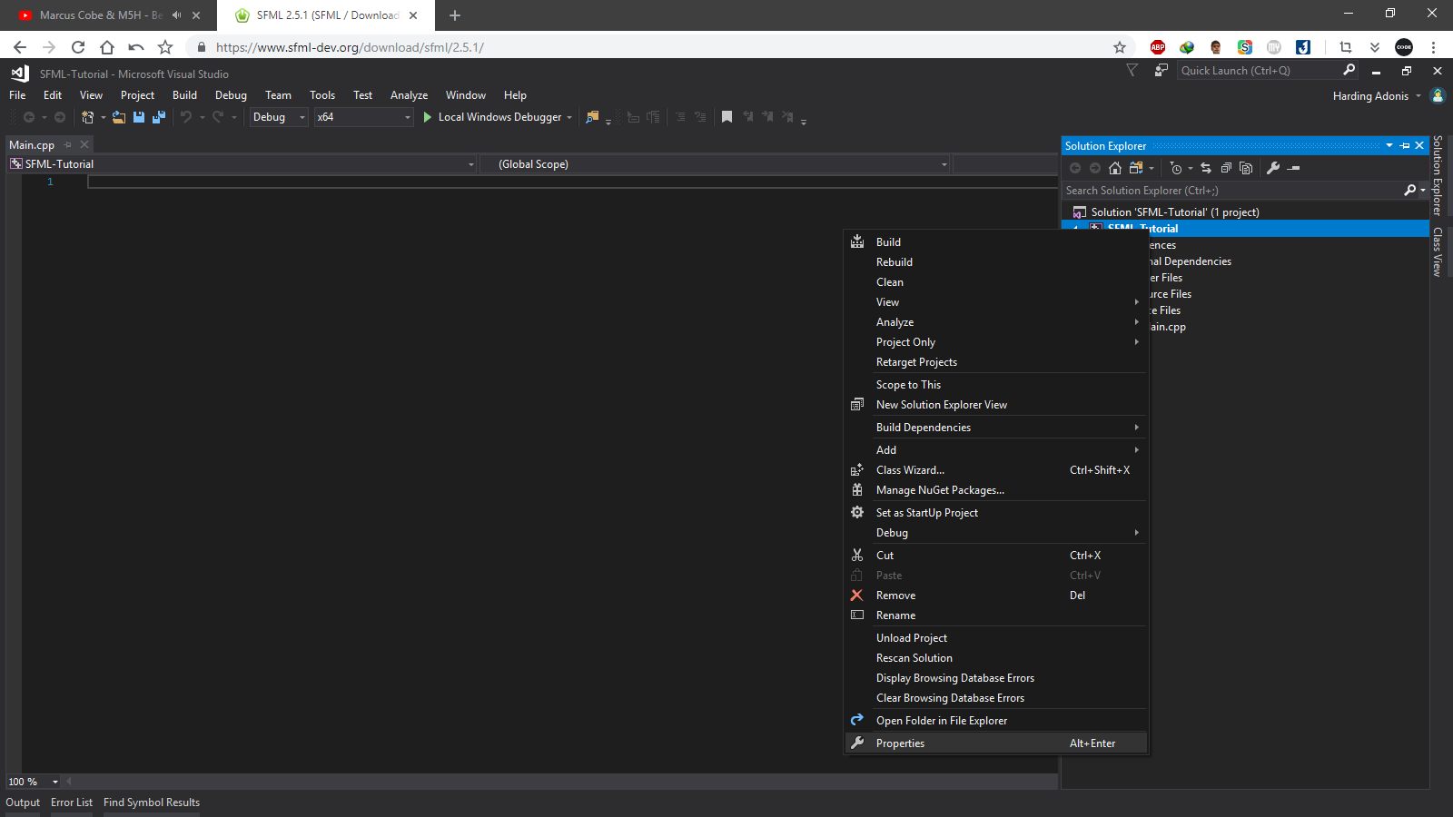The width and height of the screenshot is (1453, 817).
Task: Click line 1 in the code editor
Action: [572, 182]
